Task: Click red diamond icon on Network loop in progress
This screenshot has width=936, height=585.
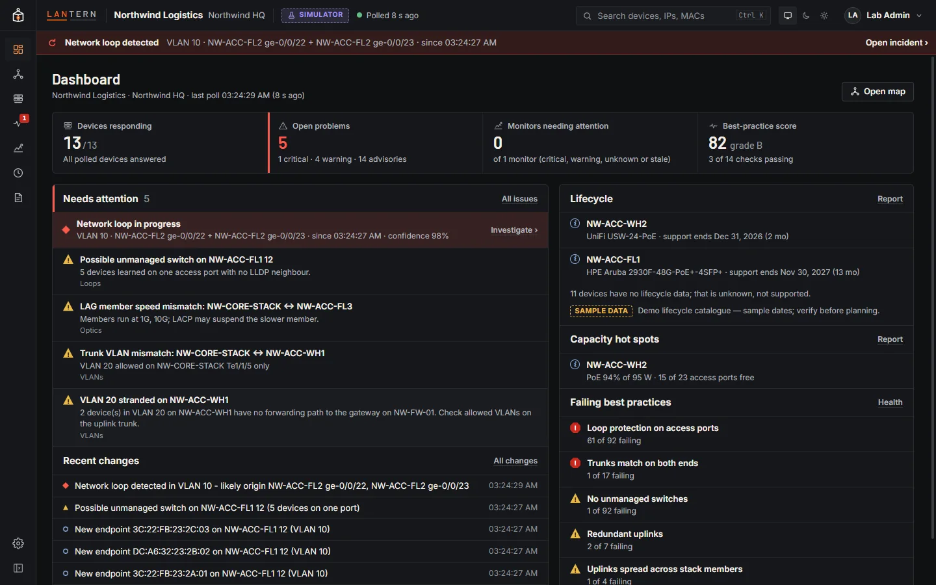Action: [66, 229]
